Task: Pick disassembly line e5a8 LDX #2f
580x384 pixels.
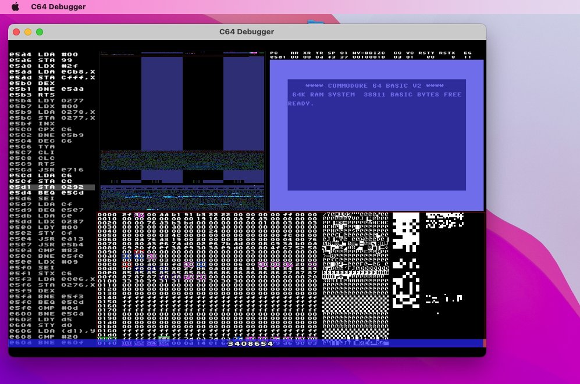Action: coord(44,66)
